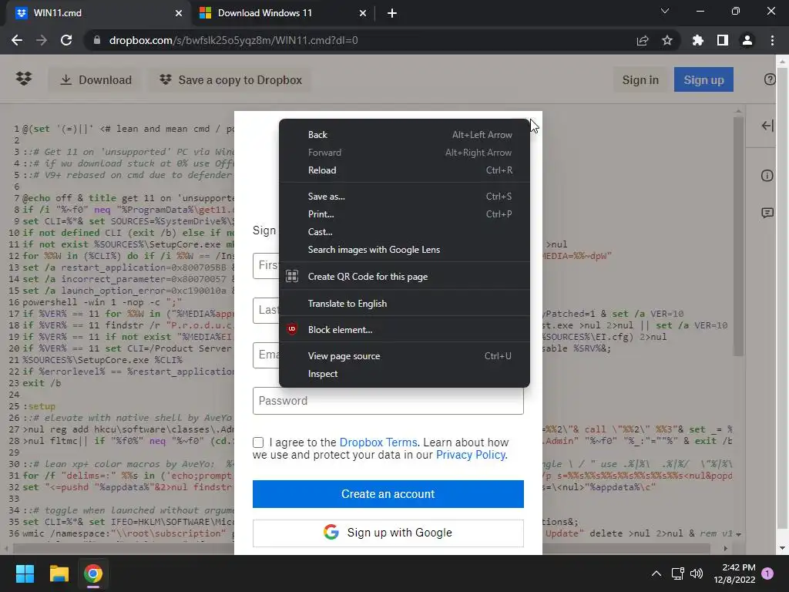This screenshot has height=592, width=789.
Task: Select Create QR Code for this page
Action: pos(404,277)
